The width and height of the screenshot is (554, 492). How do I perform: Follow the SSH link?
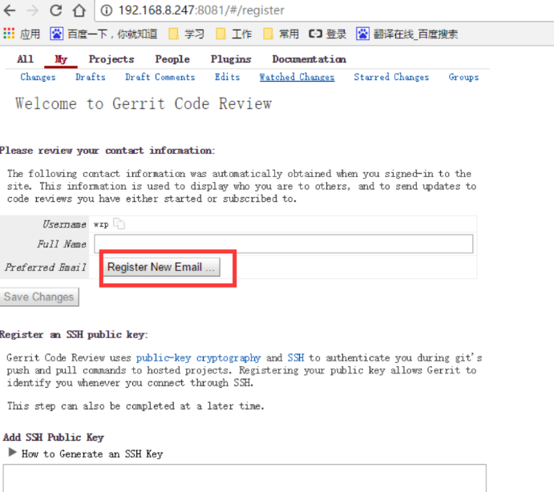(x=296, y=358)
